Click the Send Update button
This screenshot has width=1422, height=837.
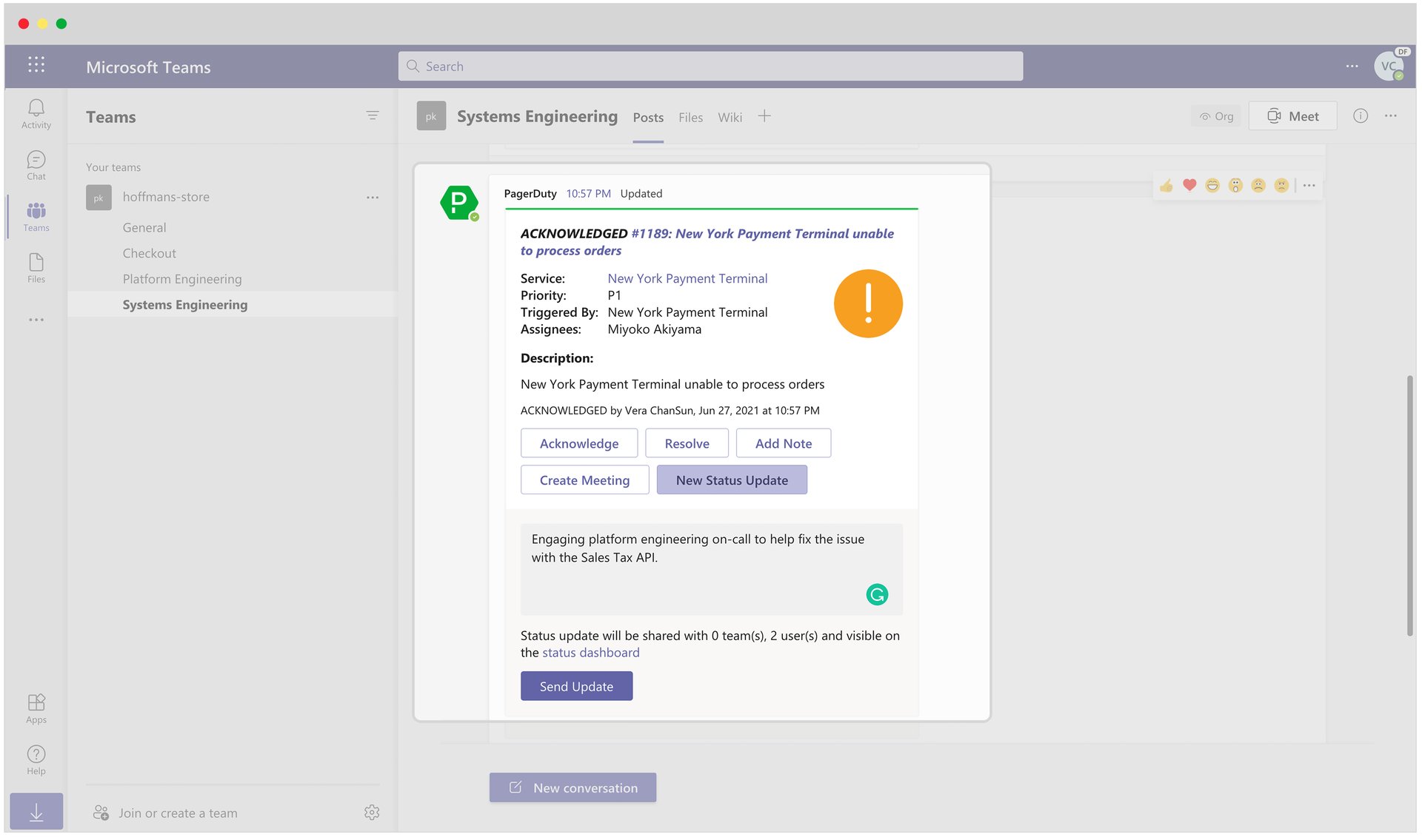coord(576,686)
